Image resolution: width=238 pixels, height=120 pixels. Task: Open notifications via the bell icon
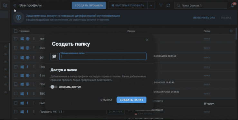(x=233, y=5)
